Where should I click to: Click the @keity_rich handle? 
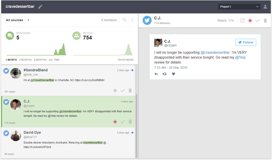point(31,75)
